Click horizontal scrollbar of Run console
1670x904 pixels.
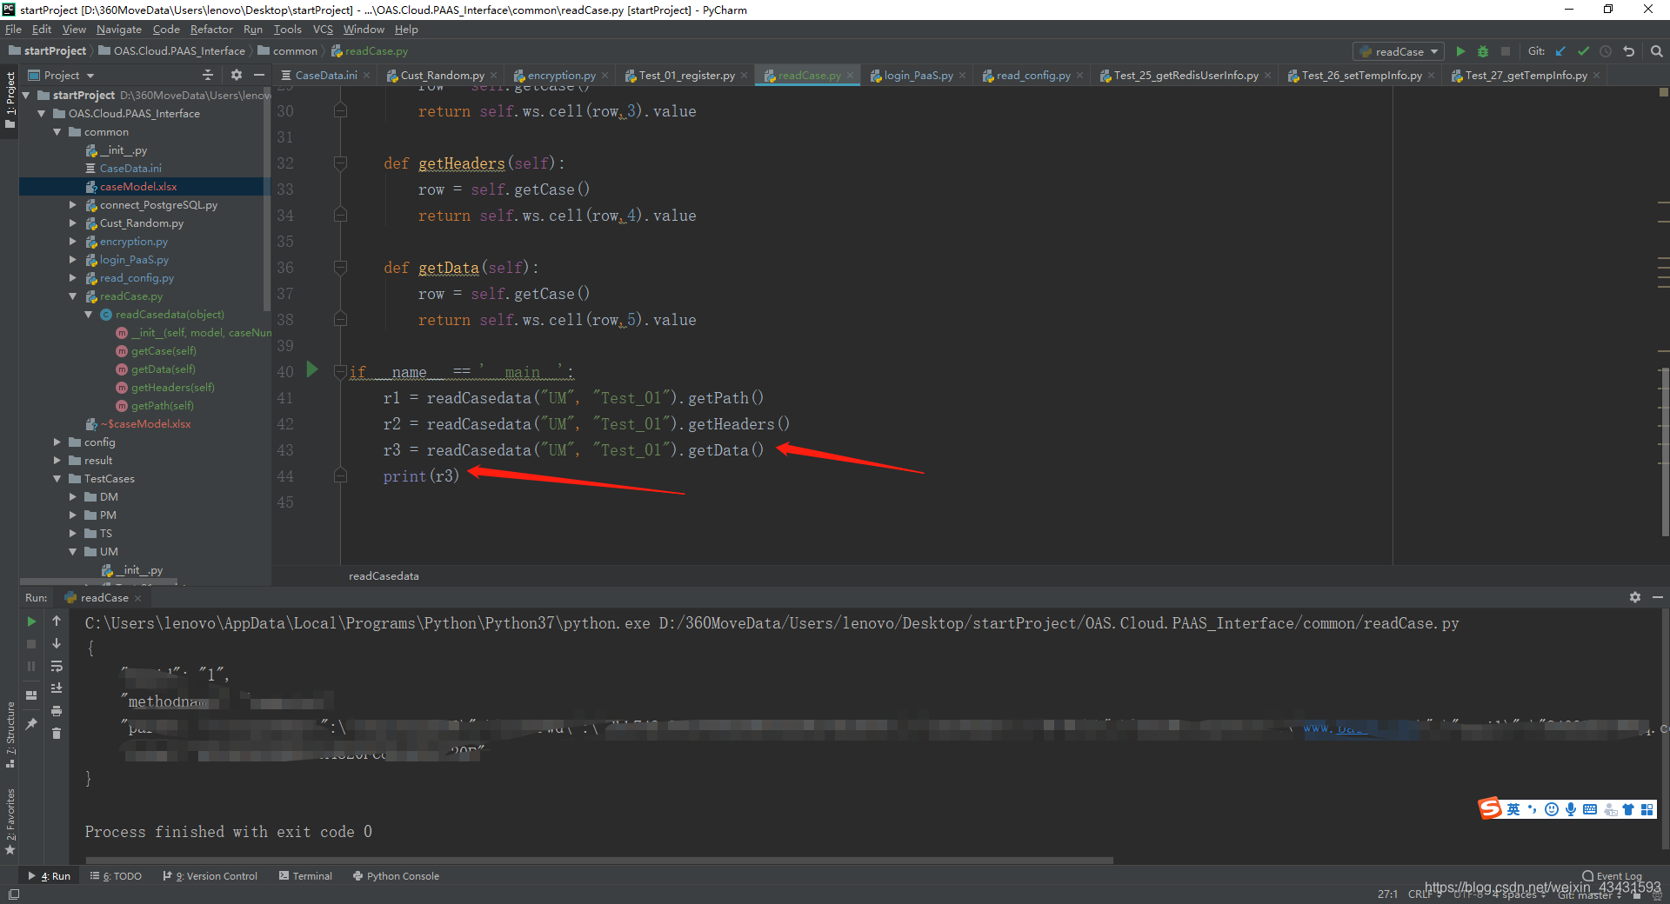(600, 861)
